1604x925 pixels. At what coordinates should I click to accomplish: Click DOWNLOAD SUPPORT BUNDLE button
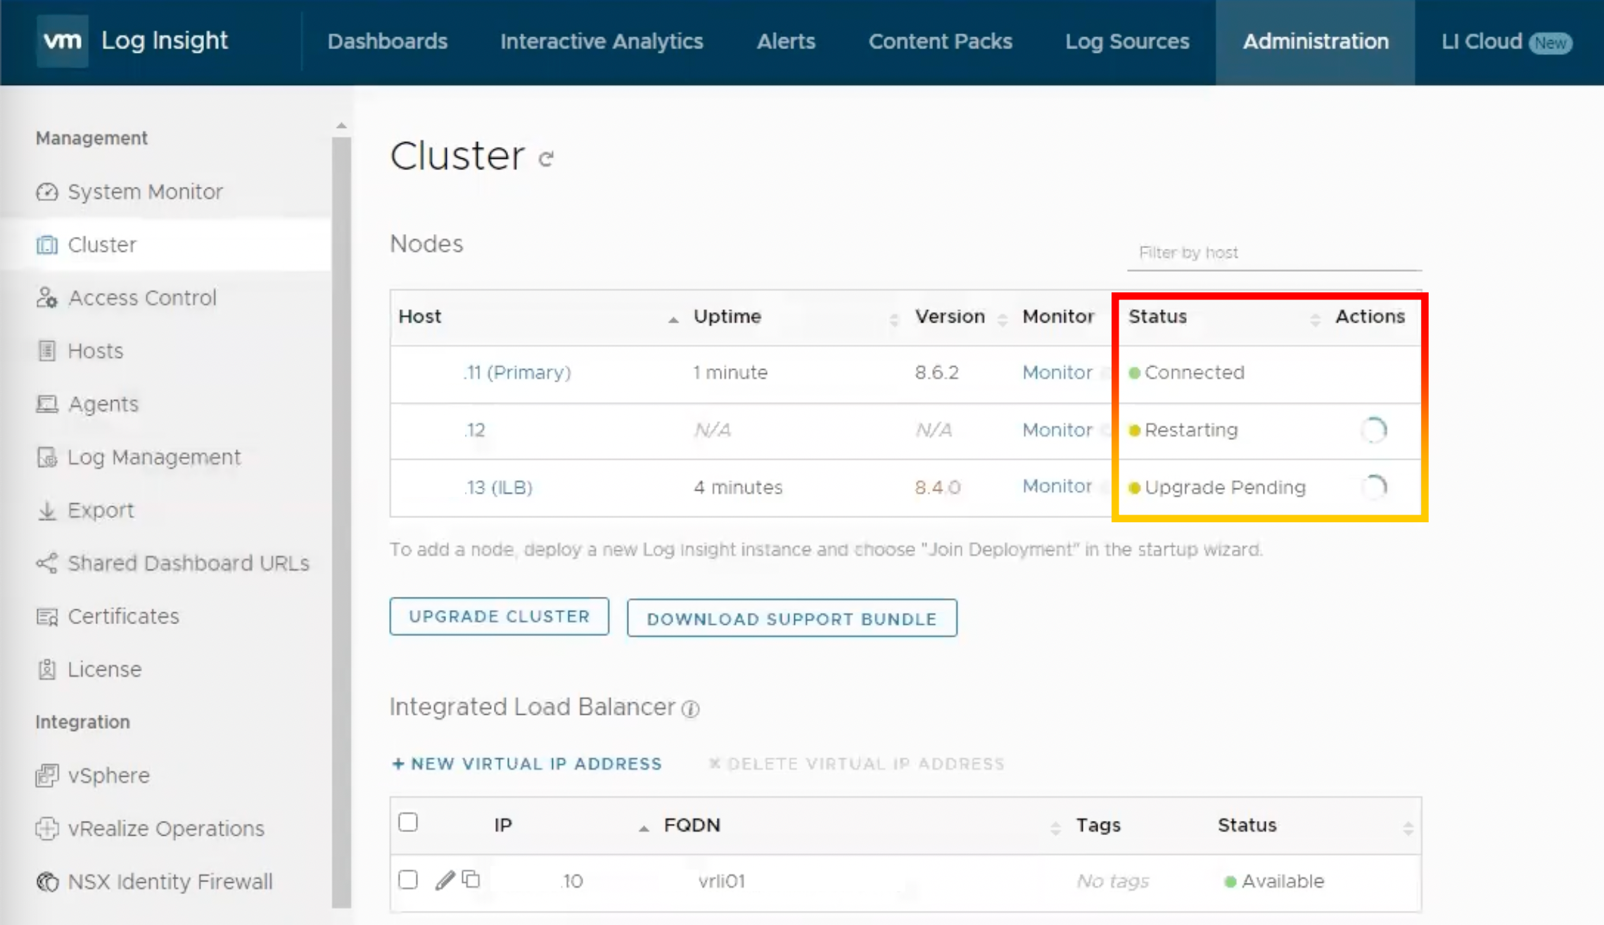pos(792,618)
